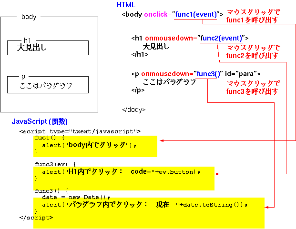Click the red note "func2を呼び出す"
This screenshot has width=296, height=229.
coord(252,56)
